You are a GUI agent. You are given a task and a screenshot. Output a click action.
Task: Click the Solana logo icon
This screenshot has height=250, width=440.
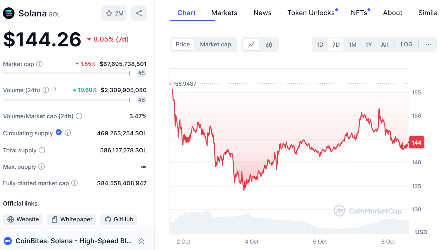click(8, 13)
